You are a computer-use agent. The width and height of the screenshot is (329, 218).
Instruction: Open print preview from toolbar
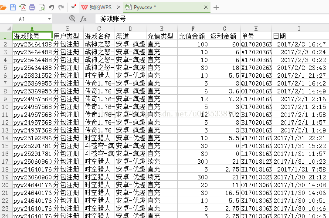point(42,7)
